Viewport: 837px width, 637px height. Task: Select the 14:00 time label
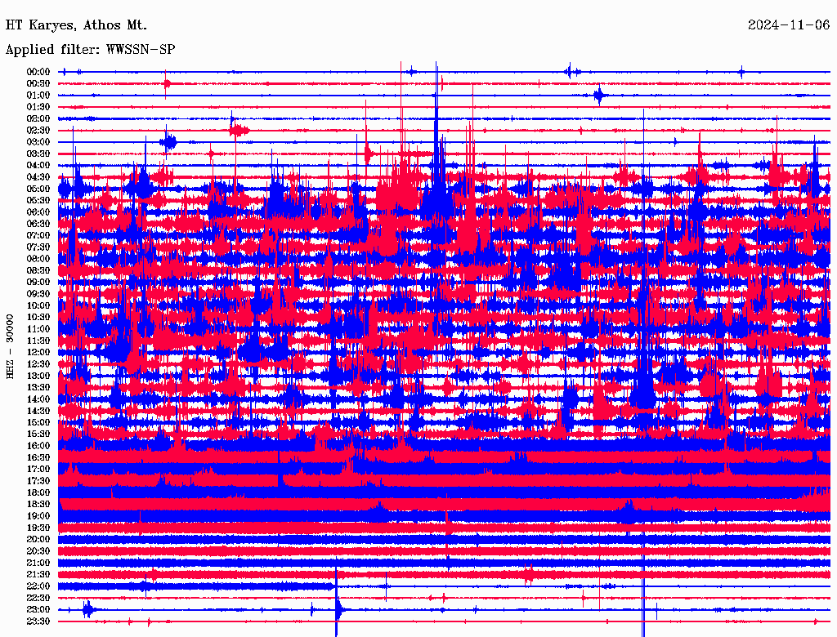coord(38,399)
